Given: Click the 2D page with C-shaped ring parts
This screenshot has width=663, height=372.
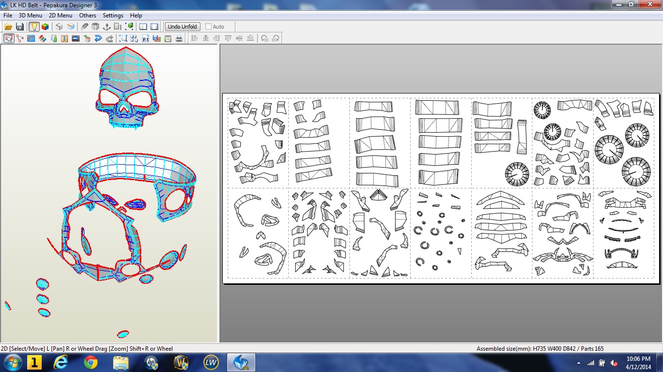Looking at the screenshot, I should click(x=440, y=233).
